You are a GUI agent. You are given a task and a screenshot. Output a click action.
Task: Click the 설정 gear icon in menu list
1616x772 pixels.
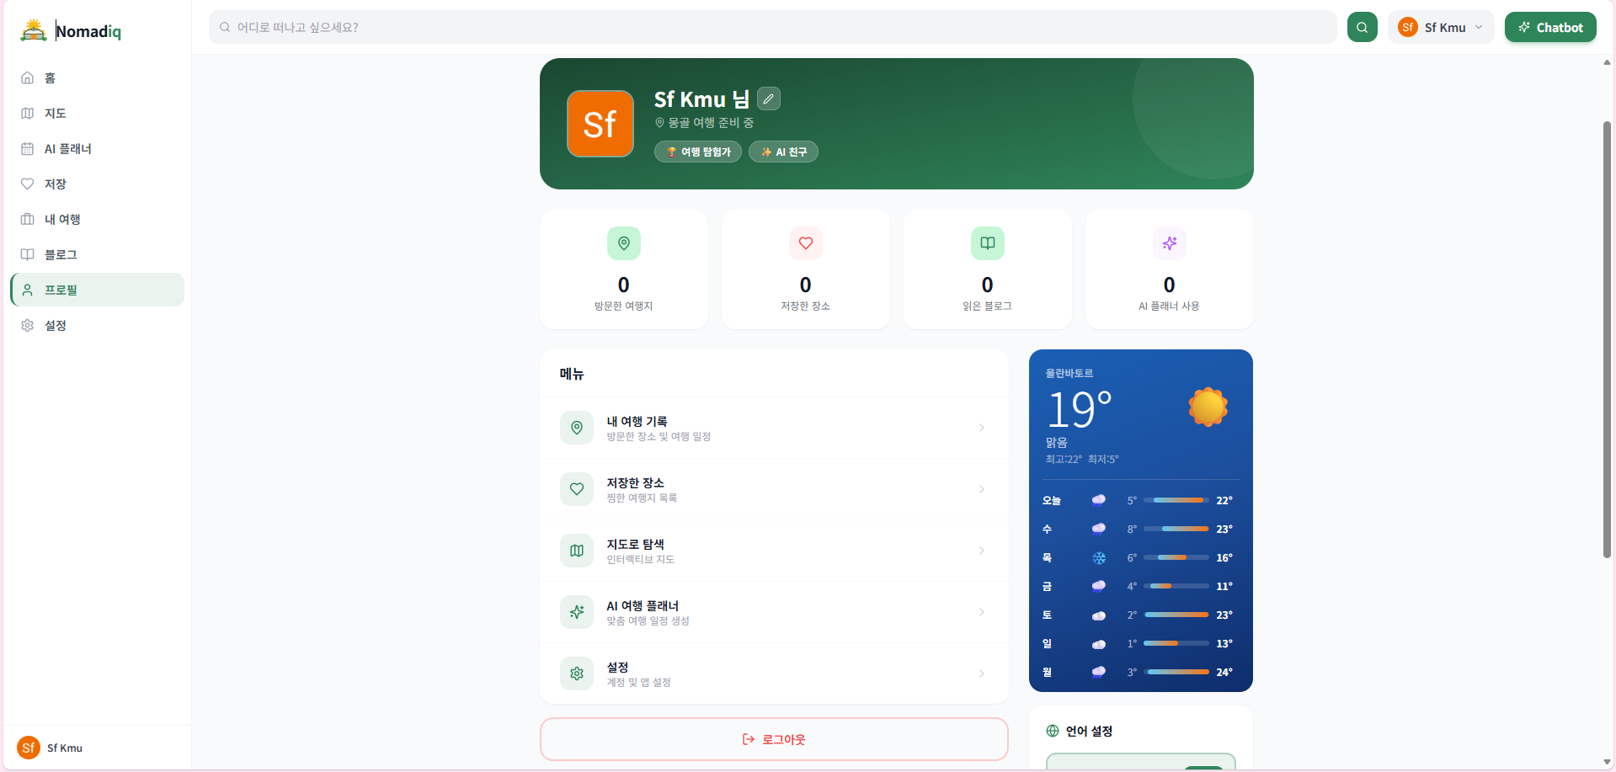(x=577, y=674)
